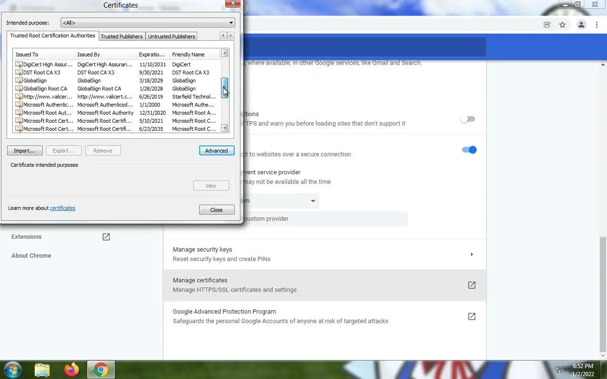
Task: Click the certificate list scroll-up arrow
Action: (225, 53)
